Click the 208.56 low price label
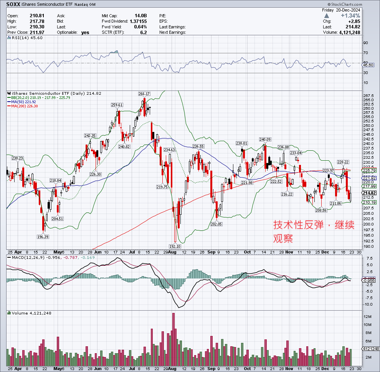Image resolution: width=380 pixels, height=372 pixels. point(321,210)
